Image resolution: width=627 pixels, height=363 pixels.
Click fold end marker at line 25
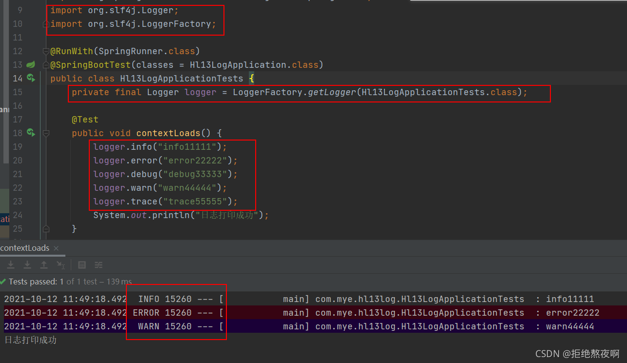(45, 228)
